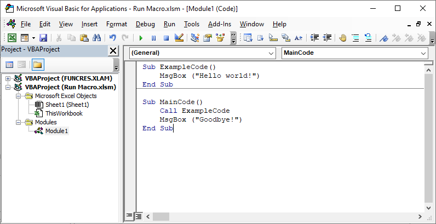This screenshot has height=224, width=436.
Task: Click View Object in the Project panel
Action: click(x=22, y=65)
